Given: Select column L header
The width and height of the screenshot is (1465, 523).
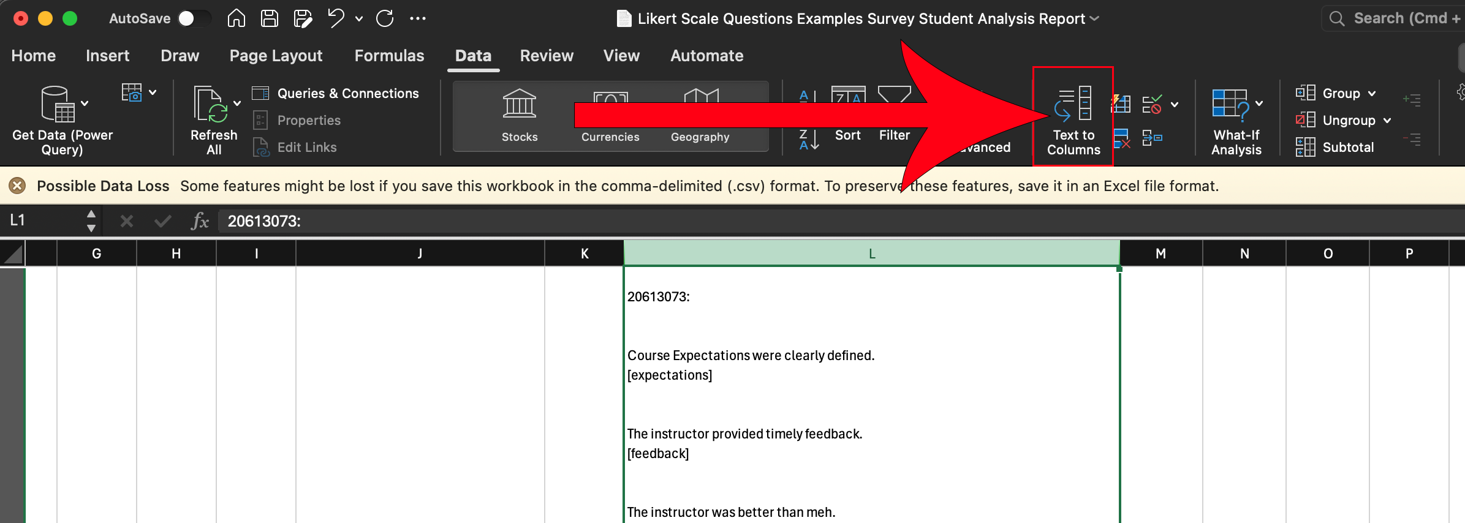Looking at the screenshot, I should tap(872, 254).
